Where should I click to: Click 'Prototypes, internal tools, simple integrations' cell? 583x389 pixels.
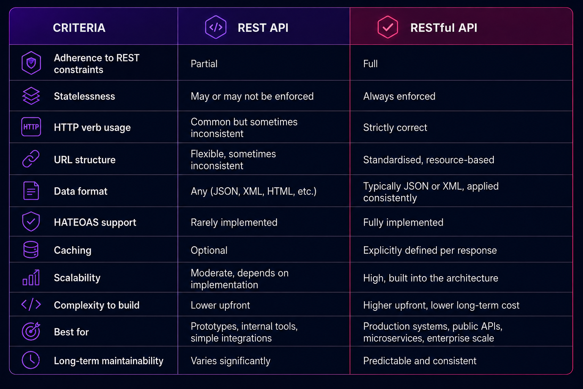[244, 332]
